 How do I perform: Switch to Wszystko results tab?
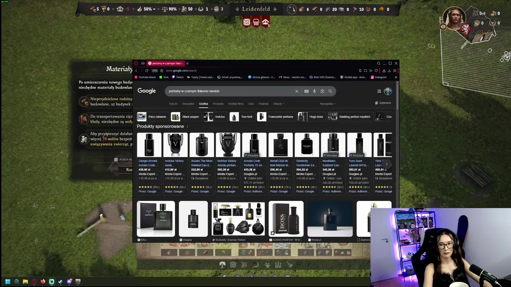(188, 104)
